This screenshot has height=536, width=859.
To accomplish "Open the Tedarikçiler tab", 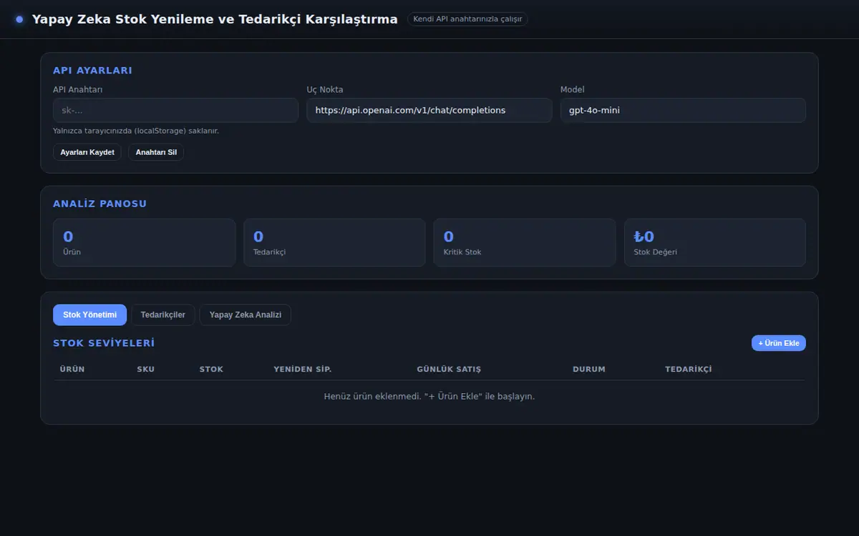I will (x=163, y=315).
